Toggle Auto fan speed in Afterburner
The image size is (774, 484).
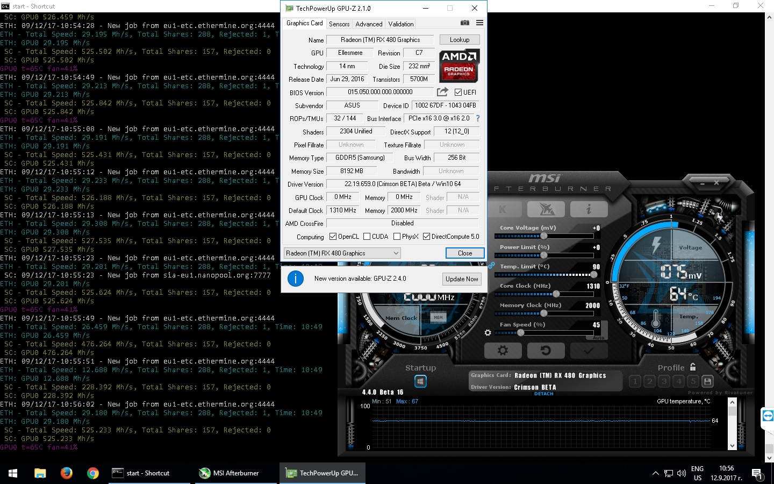(x=598, y=338)
